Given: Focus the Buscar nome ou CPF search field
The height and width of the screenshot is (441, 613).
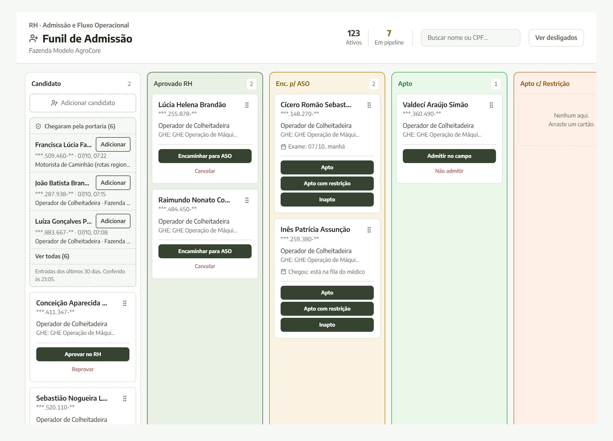Looking at the screenshot, I should [x=470, y=38].
